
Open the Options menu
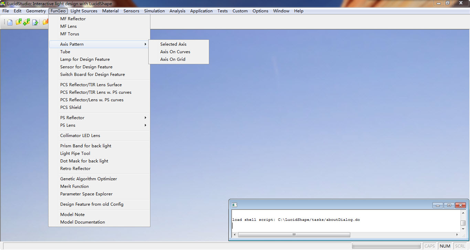pyautogui.click(x=260, y=11)
